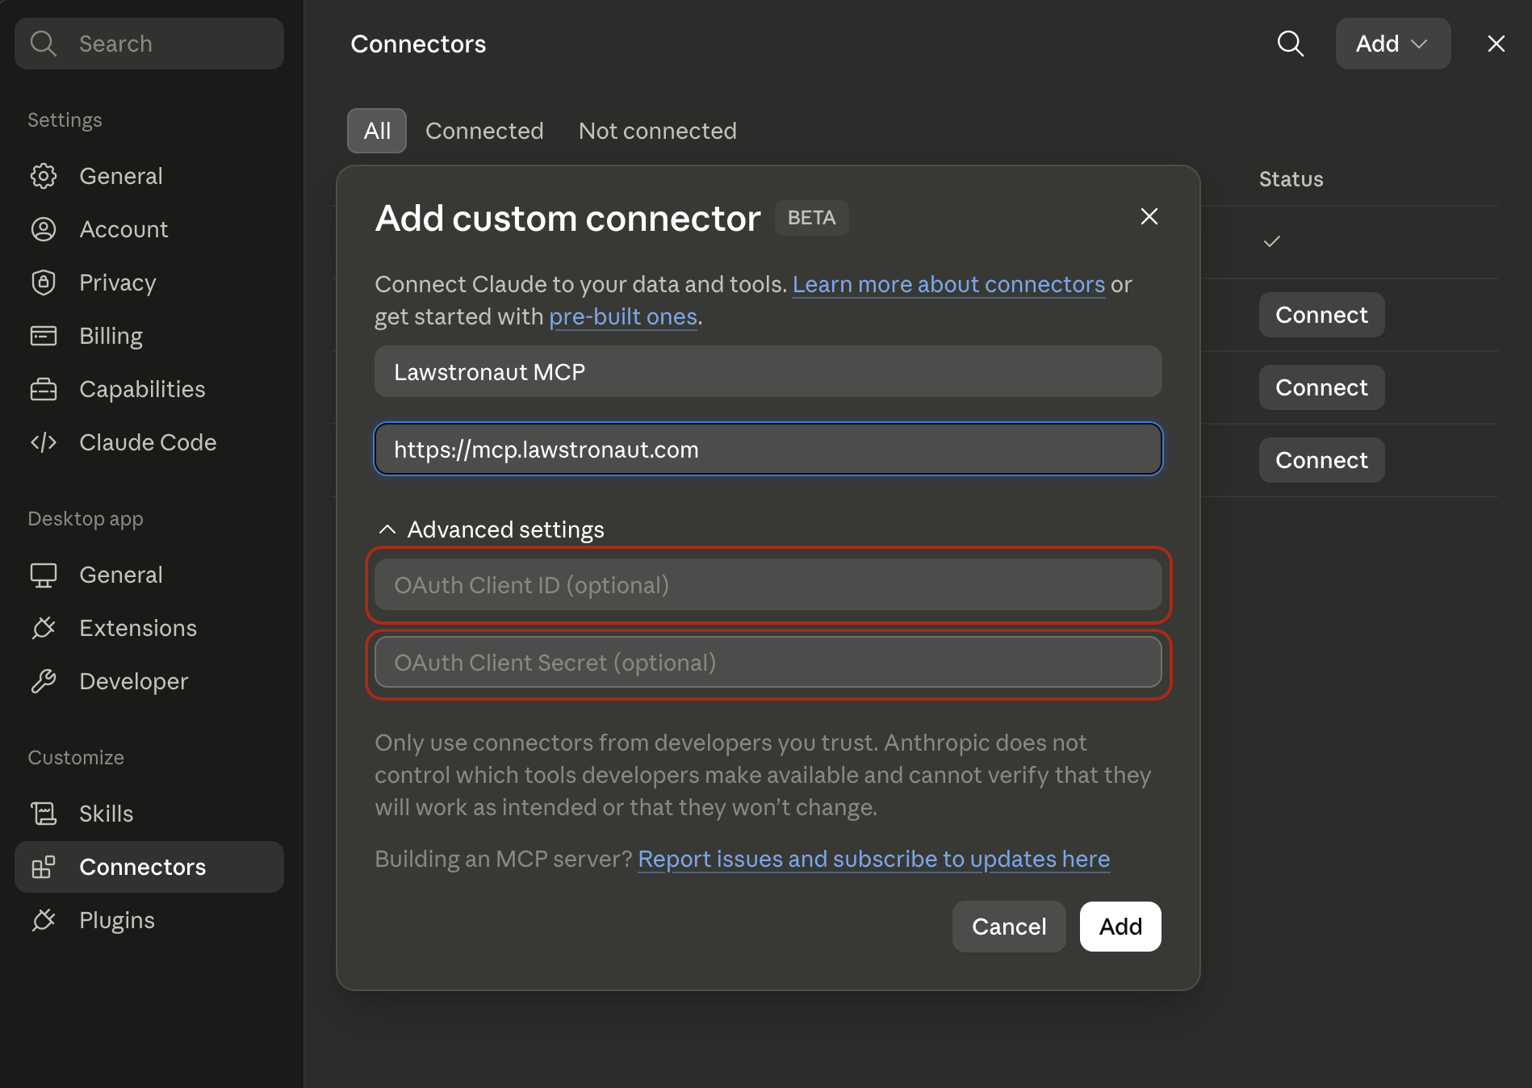Screen dimensions: 1532x1088
Task: Click the search magnifier icon in Connectors header
Action: tap(1290, 44)
